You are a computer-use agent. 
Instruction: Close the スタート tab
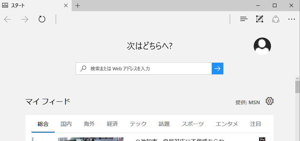point(66,5)
